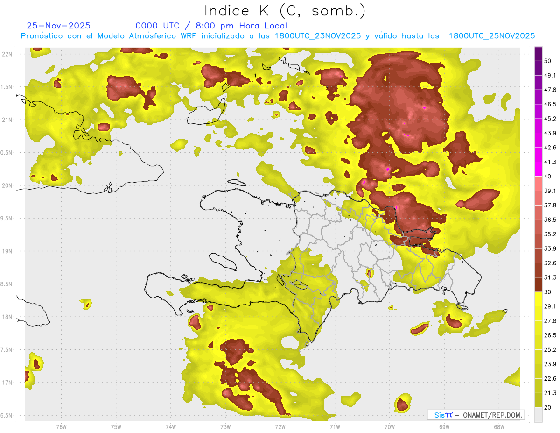Screen dimensions: 560x433
Task: Click the colorbar value '49.1'
Action: (x=550, y=75)
